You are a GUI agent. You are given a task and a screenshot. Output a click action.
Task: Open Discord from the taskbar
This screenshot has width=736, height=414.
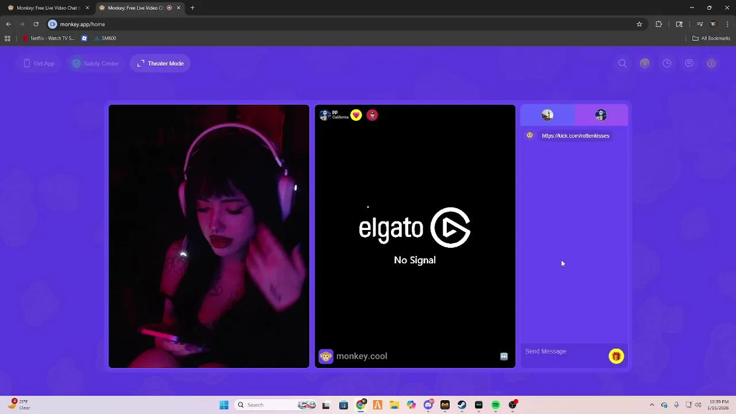tap(428, 405)
